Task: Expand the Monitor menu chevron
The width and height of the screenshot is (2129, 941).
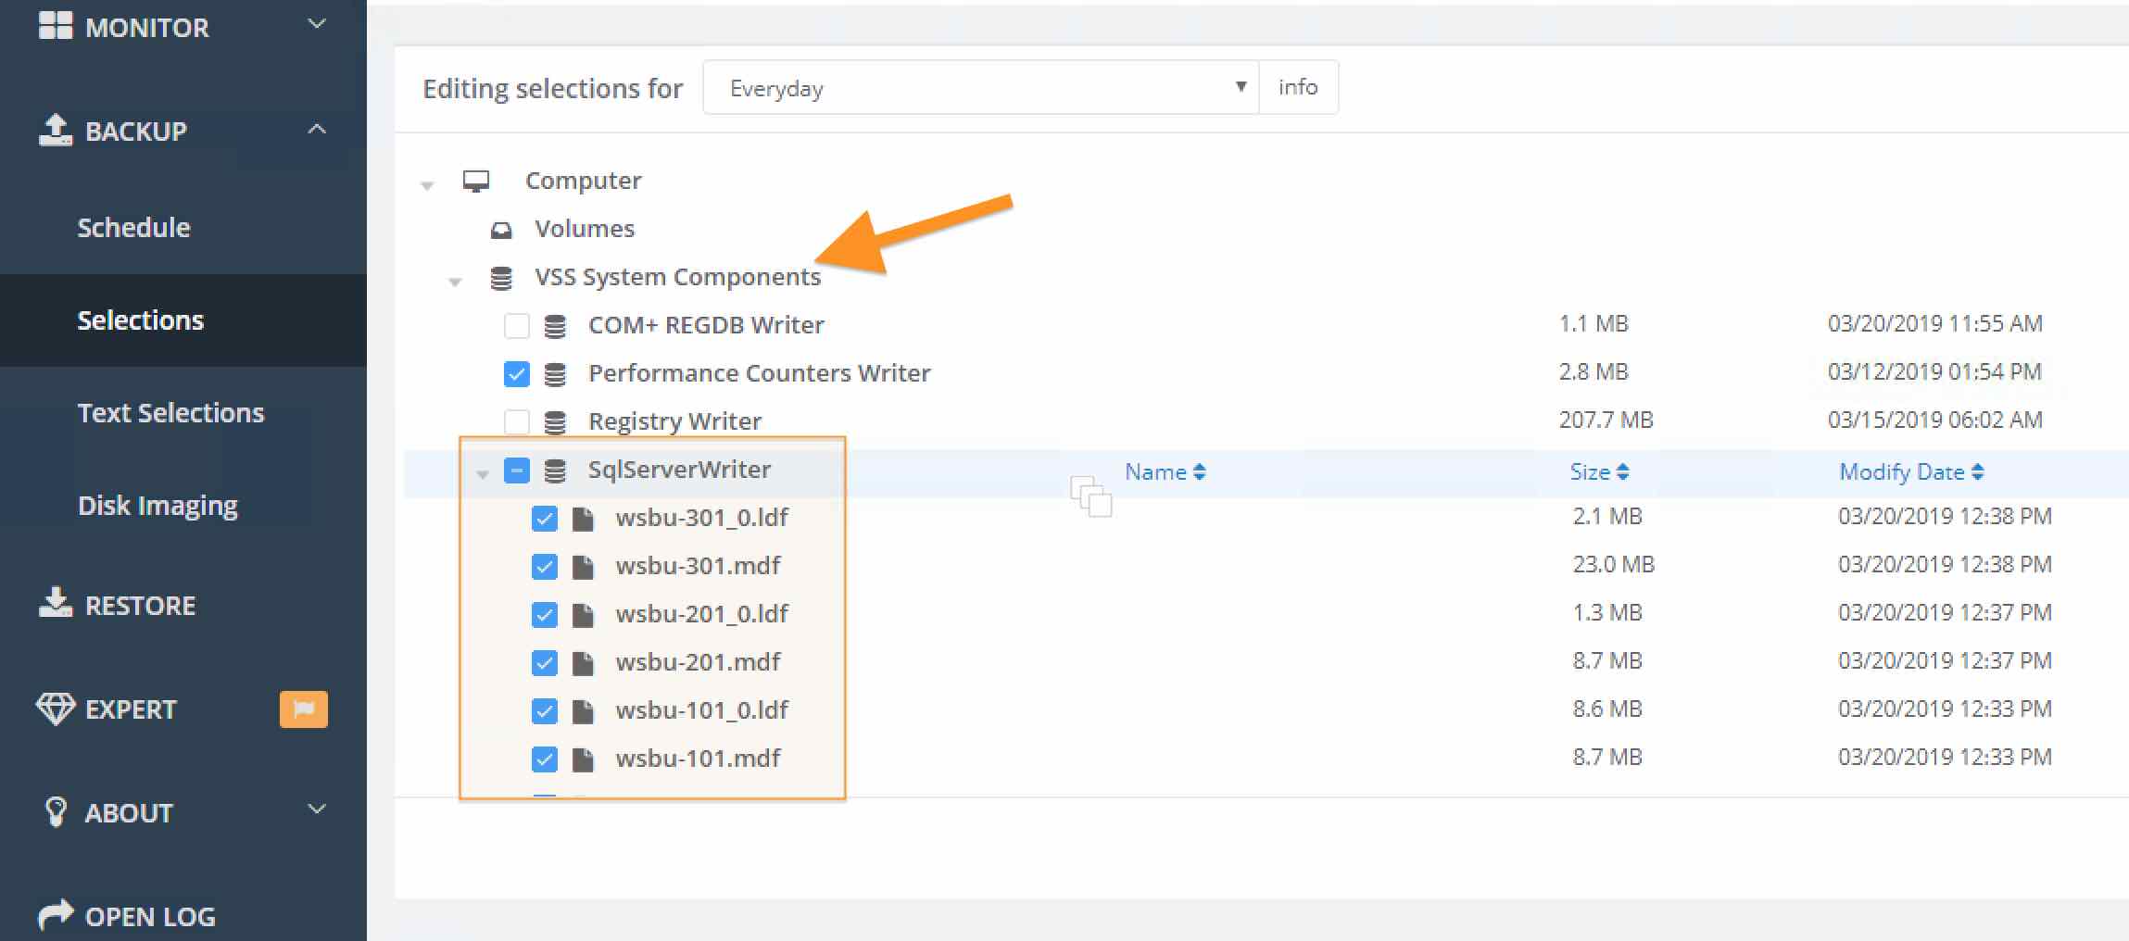Action: [317, 24]
